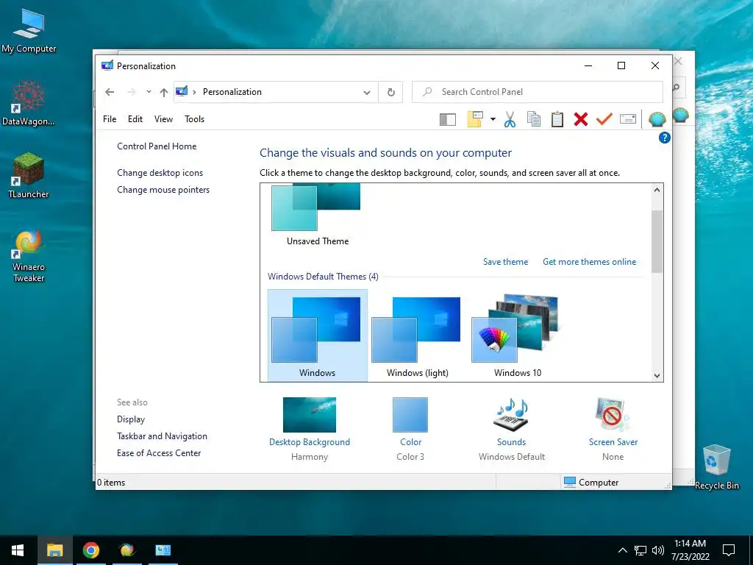
Task: Open the Screen Saver icon
Action: (x=613, y=415)
